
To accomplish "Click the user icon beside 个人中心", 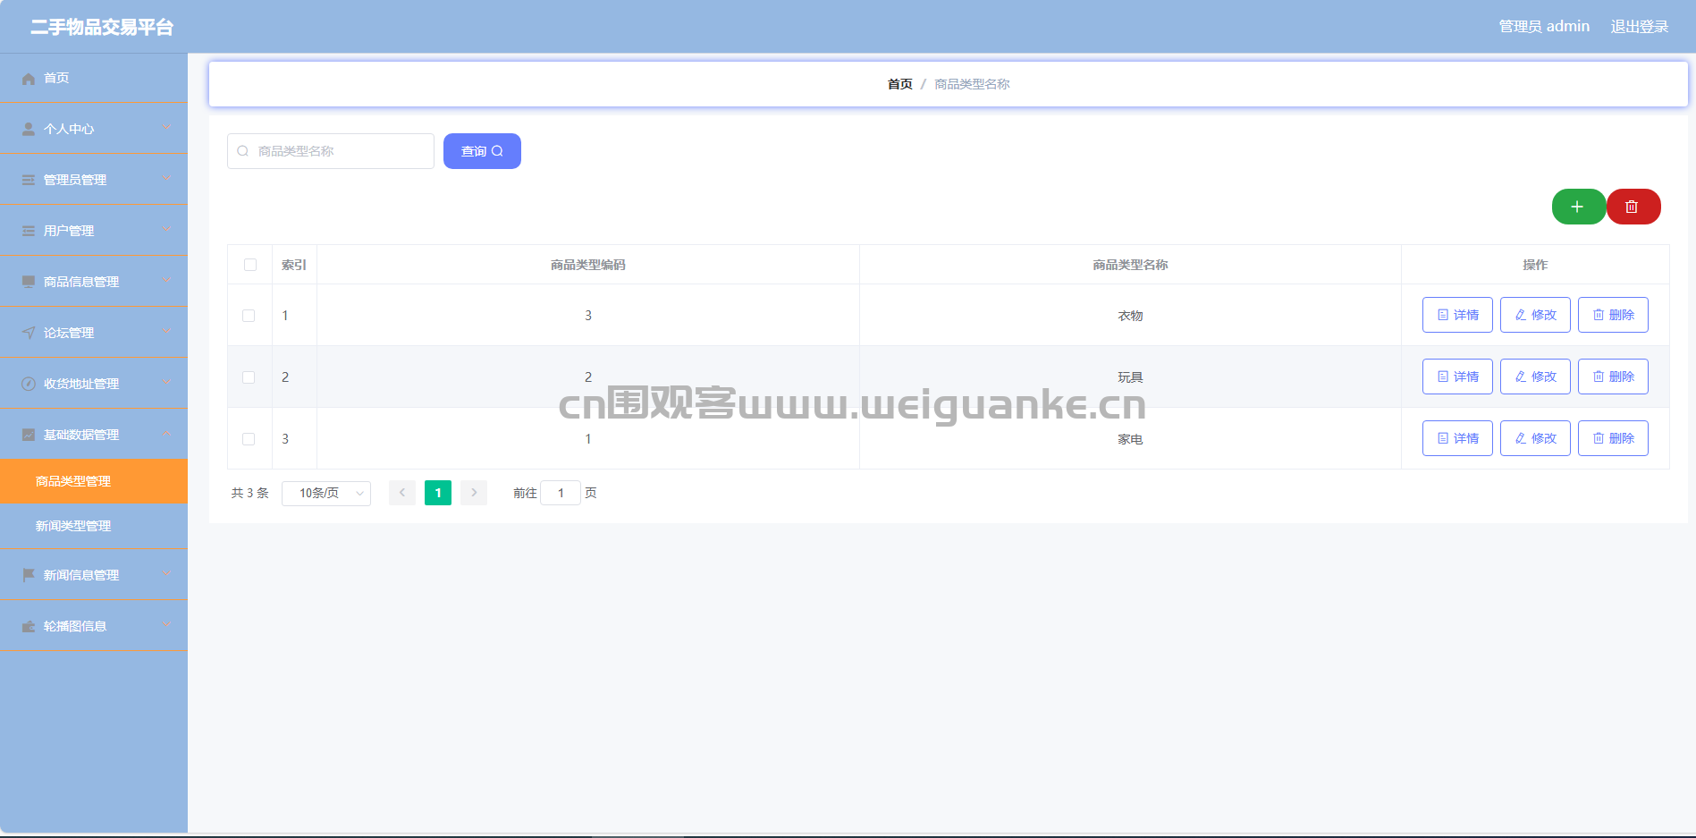I will coord(29,130).
